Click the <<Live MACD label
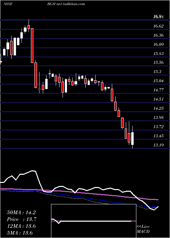Image resolution: width=170 pixels, height=238 pixels. [143, 229]
